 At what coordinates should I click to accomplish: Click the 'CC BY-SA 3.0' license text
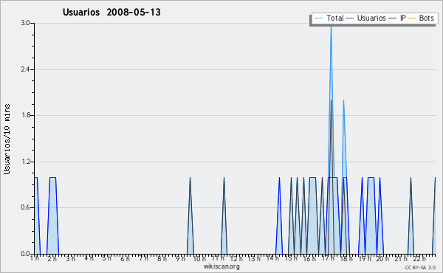tap(420, 267)
